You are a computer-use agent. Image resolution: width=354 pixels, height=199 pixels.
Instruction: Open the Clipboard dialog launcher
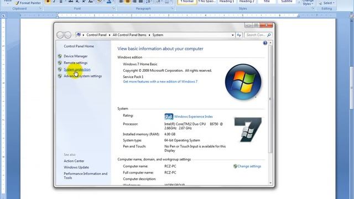40,8
